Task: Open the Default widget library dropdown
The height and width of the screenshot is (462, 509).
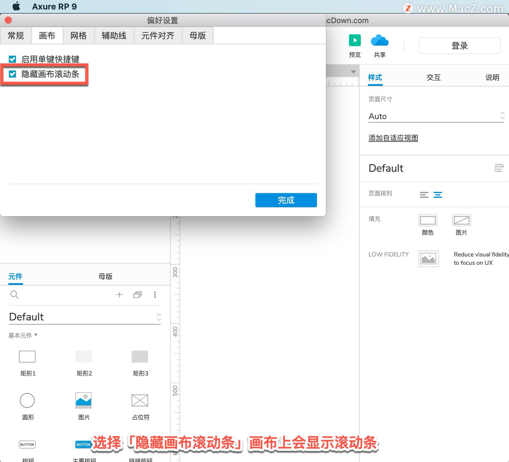Action: [85, 317]
